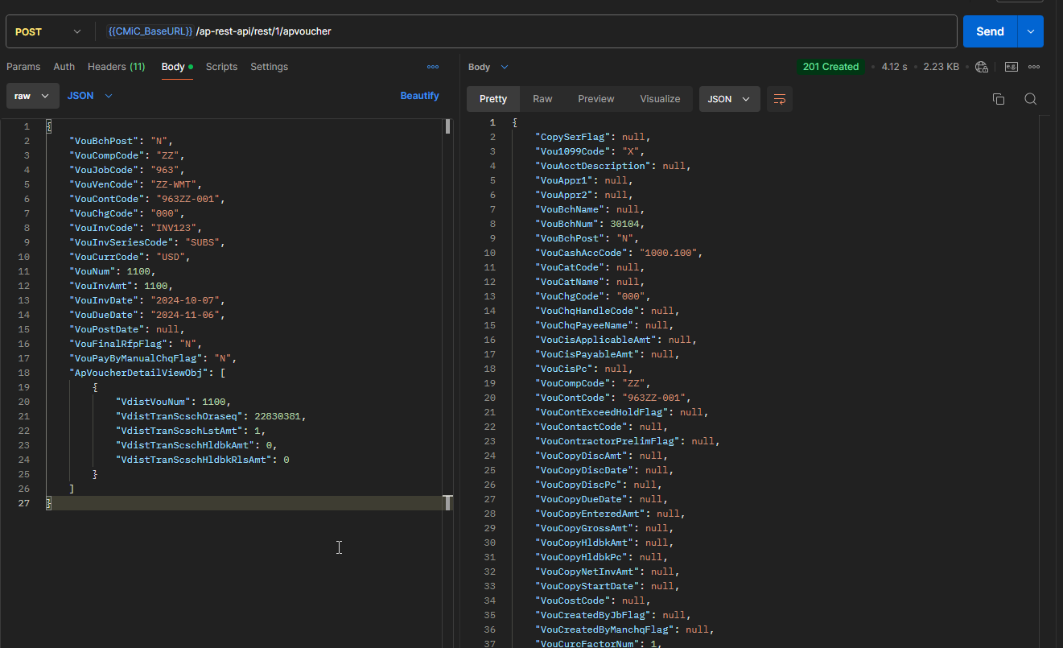Toggle line wrap in the response
This screenshot has height=648, width=1063.
[779, 99]
